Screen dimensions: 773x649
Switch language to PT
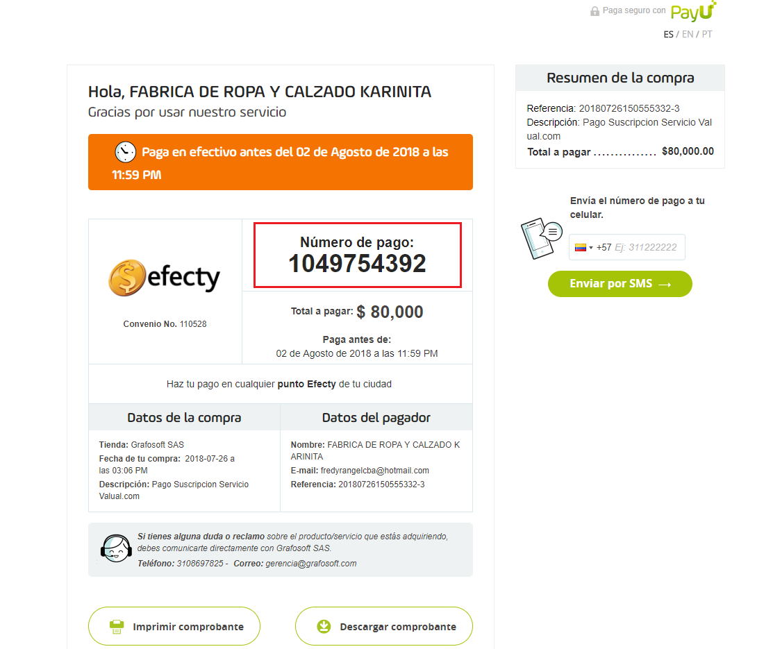706,34
